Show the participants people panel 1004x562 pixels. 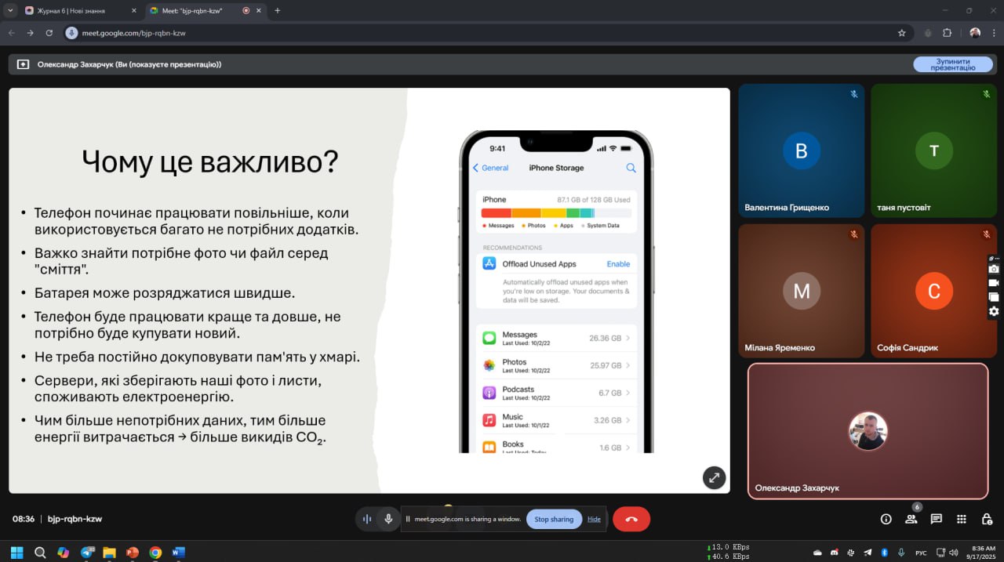(x=911, y=519)
